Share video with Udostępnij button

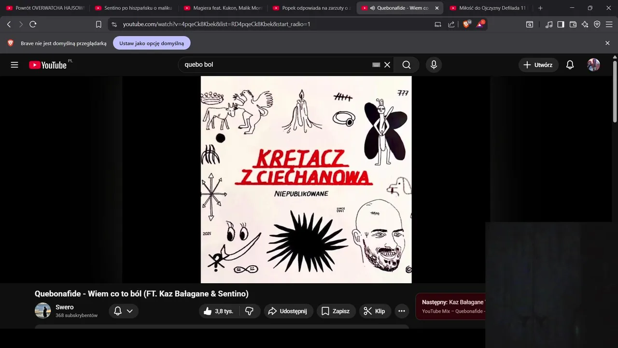point(288,311)
